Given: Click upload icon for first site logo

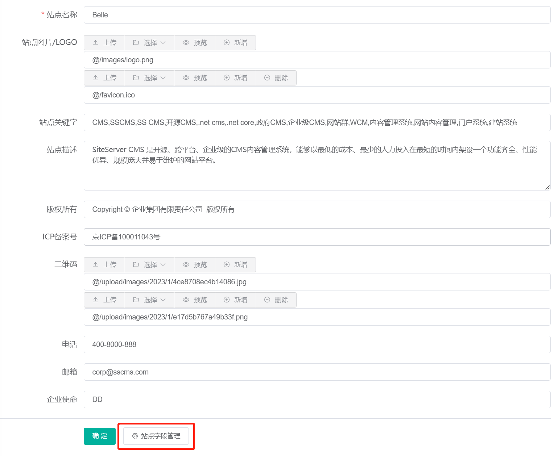Looking at the screenshot, I should (96, 43).
